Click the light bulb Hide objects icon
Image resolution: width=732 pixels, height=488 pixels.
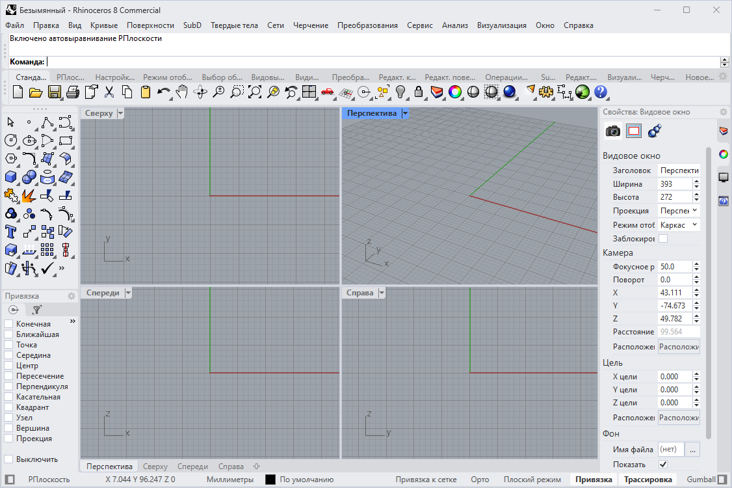[400, 92]
